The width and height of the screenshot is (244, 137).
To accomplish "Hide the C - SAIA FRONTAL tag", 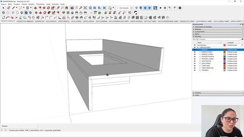I will click(x=194, y=61).
